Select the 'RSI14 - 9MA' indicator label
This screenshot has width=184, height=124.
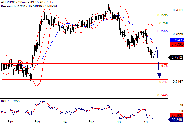click(10, 101)
